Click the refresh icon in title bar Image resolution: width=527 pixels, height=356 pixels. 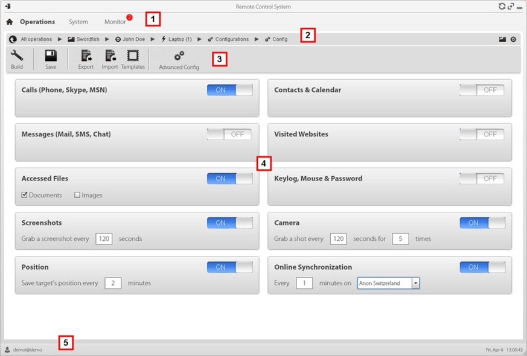point(502,7)
